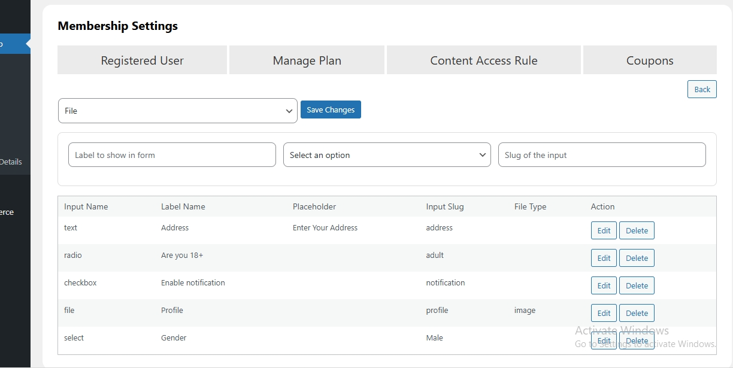Delete the Enable notification checkbox row
733x368 pixels.
point(637,285)
